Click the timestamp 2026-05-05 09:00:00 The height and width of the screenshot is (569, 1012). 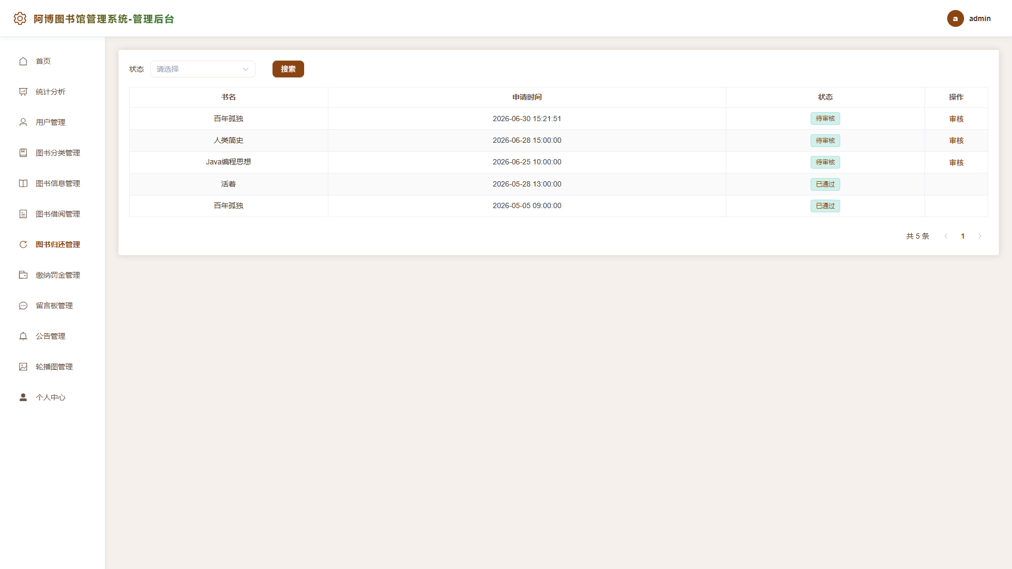[x=527, y=205]
